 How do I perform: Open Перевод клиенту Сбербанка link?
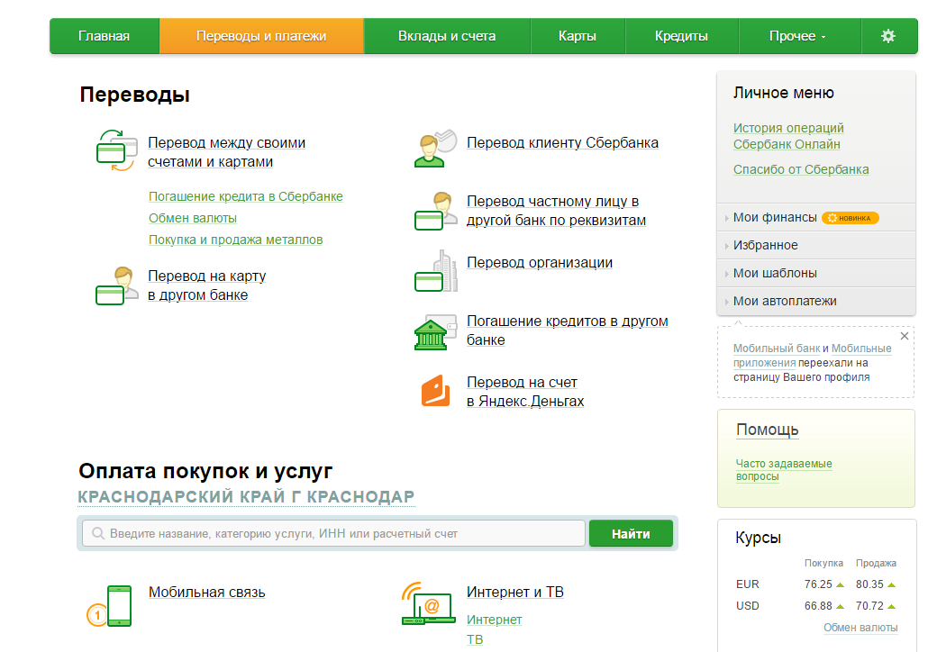[562, 142]
